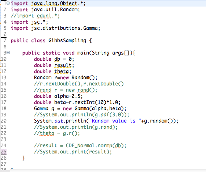
Task: Click line number 18 in the gutter
Action: pyautogui.click(x=4, y=109)
